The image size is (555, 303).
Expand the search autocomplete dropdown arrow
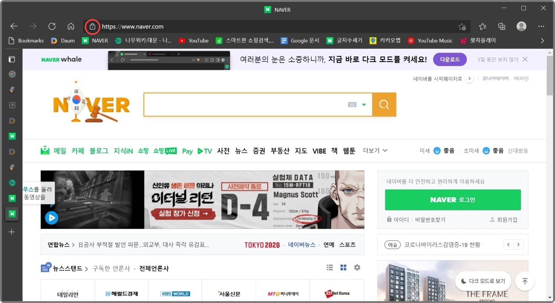(364, 105)
